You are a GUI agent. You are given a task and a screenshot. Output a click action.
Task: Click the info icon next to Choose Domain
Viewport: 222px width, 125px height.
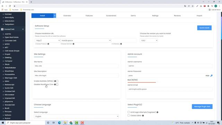(74, 44)
